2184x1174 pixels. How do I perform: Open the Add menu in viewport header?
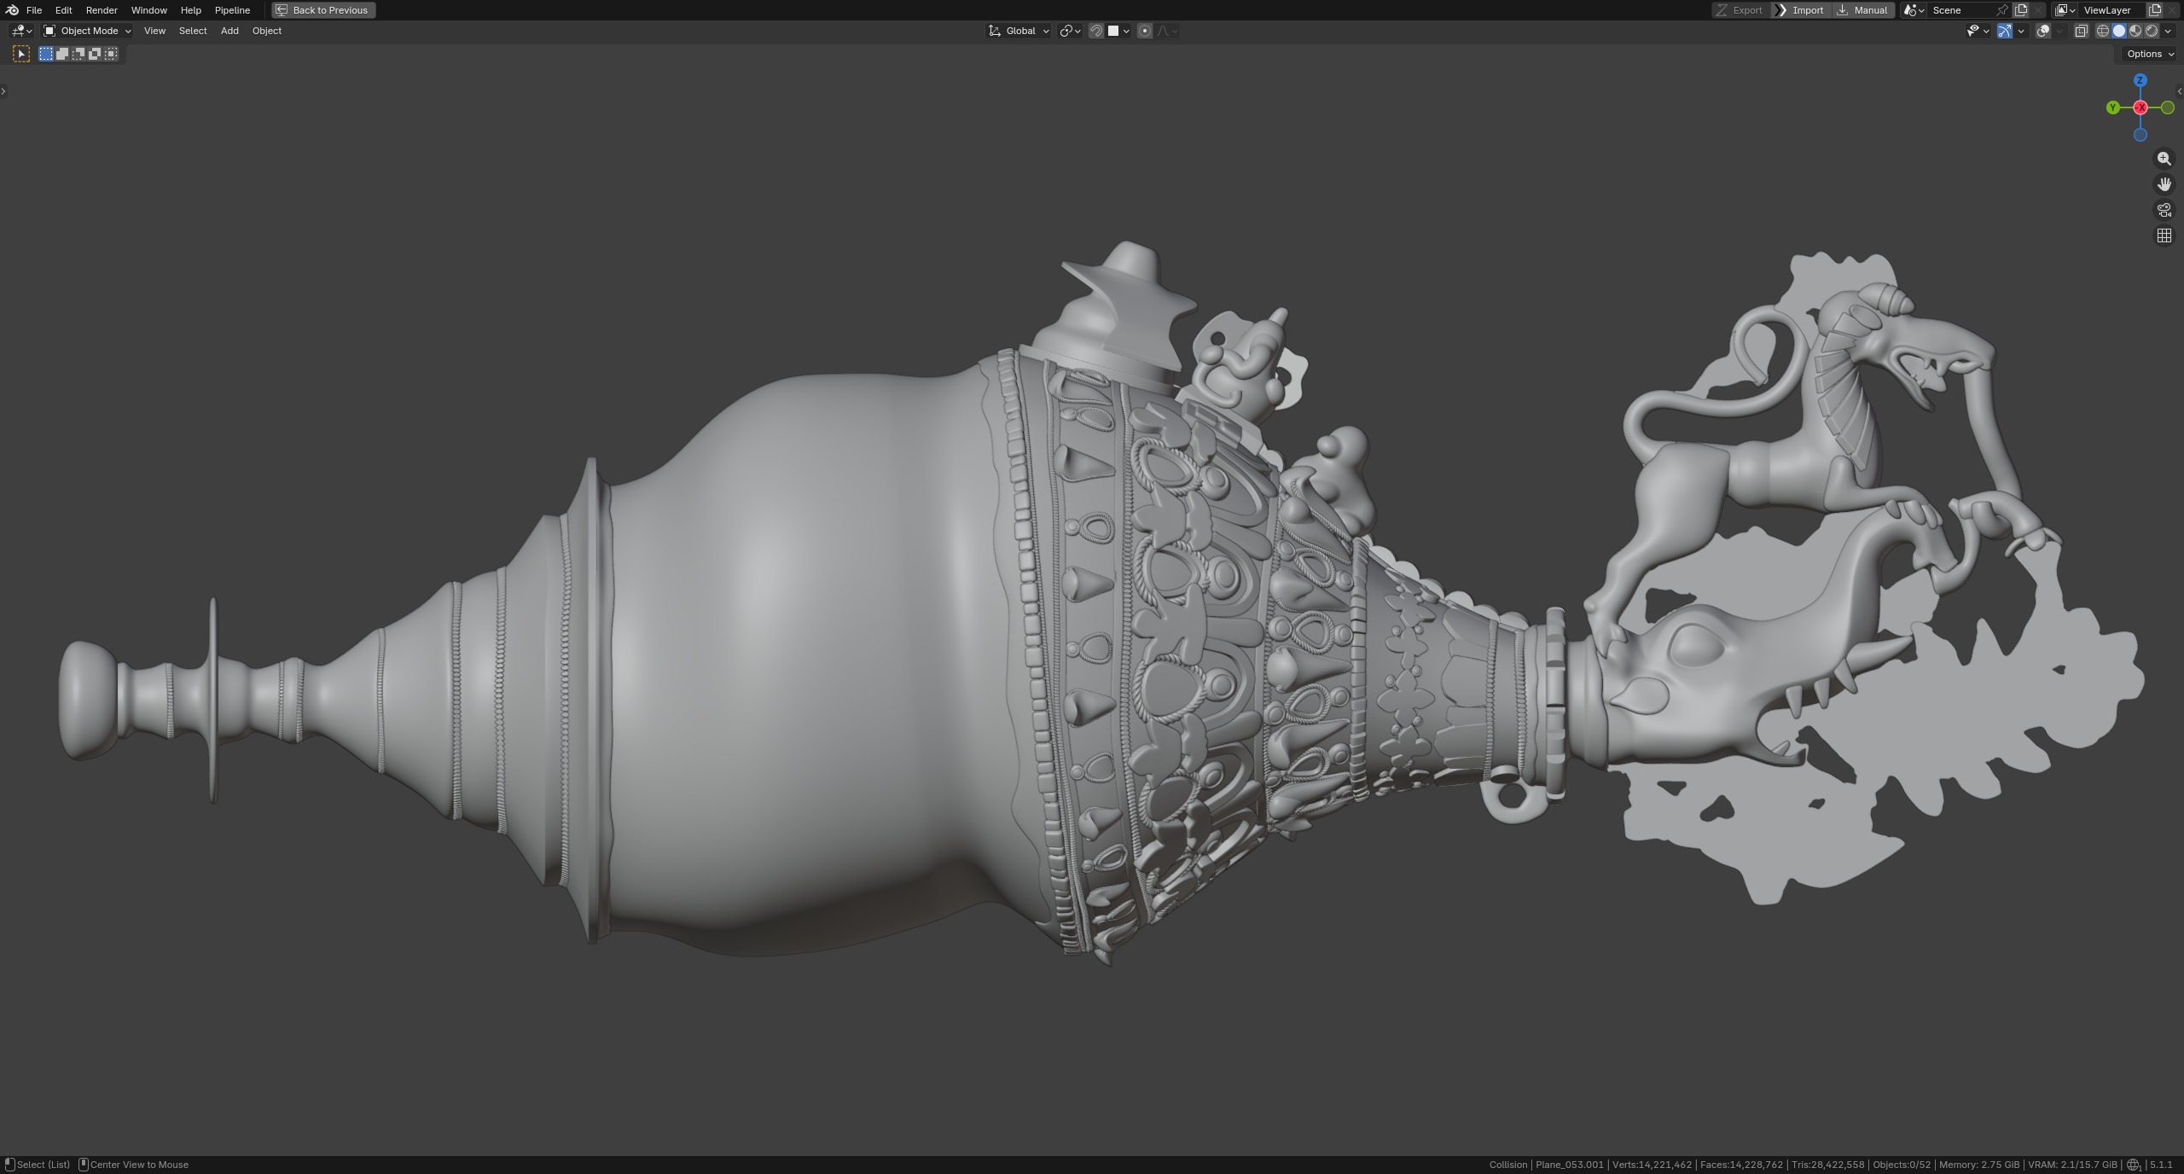(x=229, y=31)
